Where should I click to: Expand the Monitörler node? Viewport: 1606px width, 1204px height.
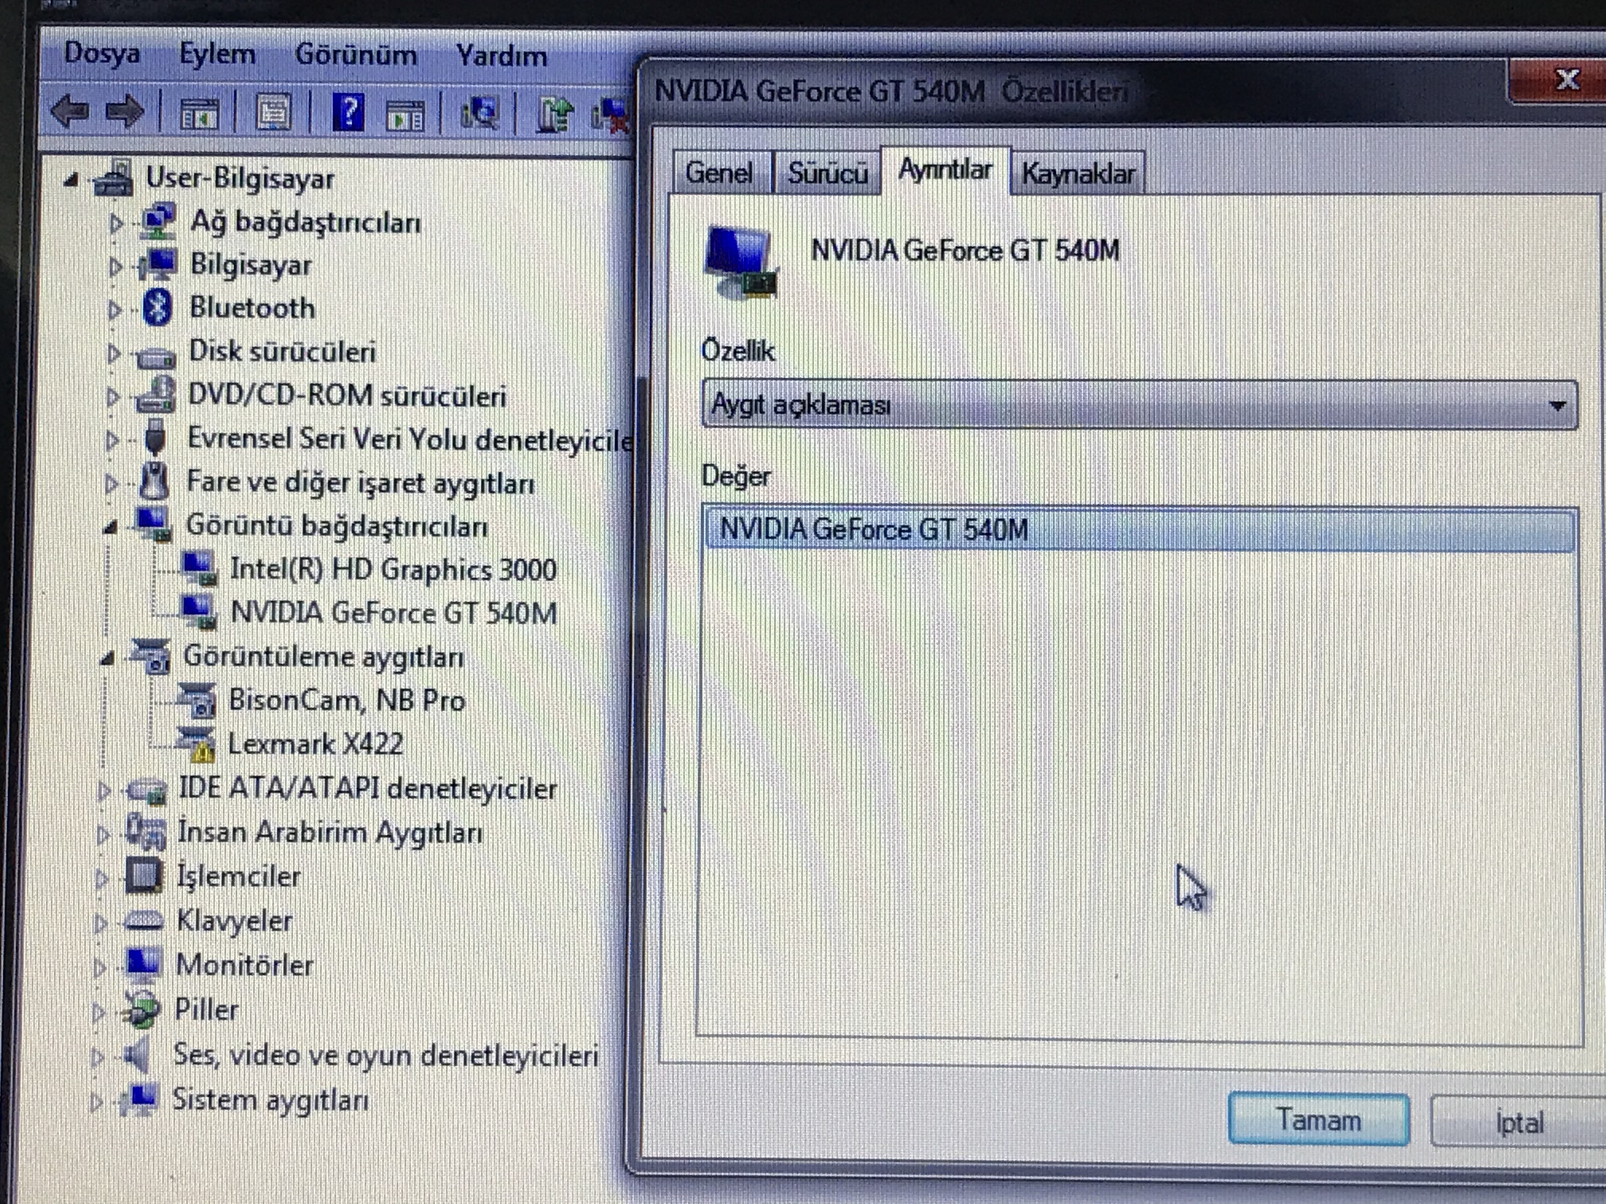[100, 967]
